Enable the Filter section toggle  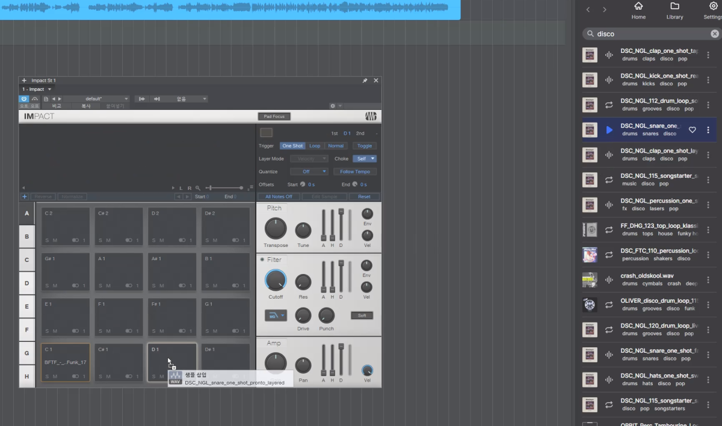click(262, 260)
